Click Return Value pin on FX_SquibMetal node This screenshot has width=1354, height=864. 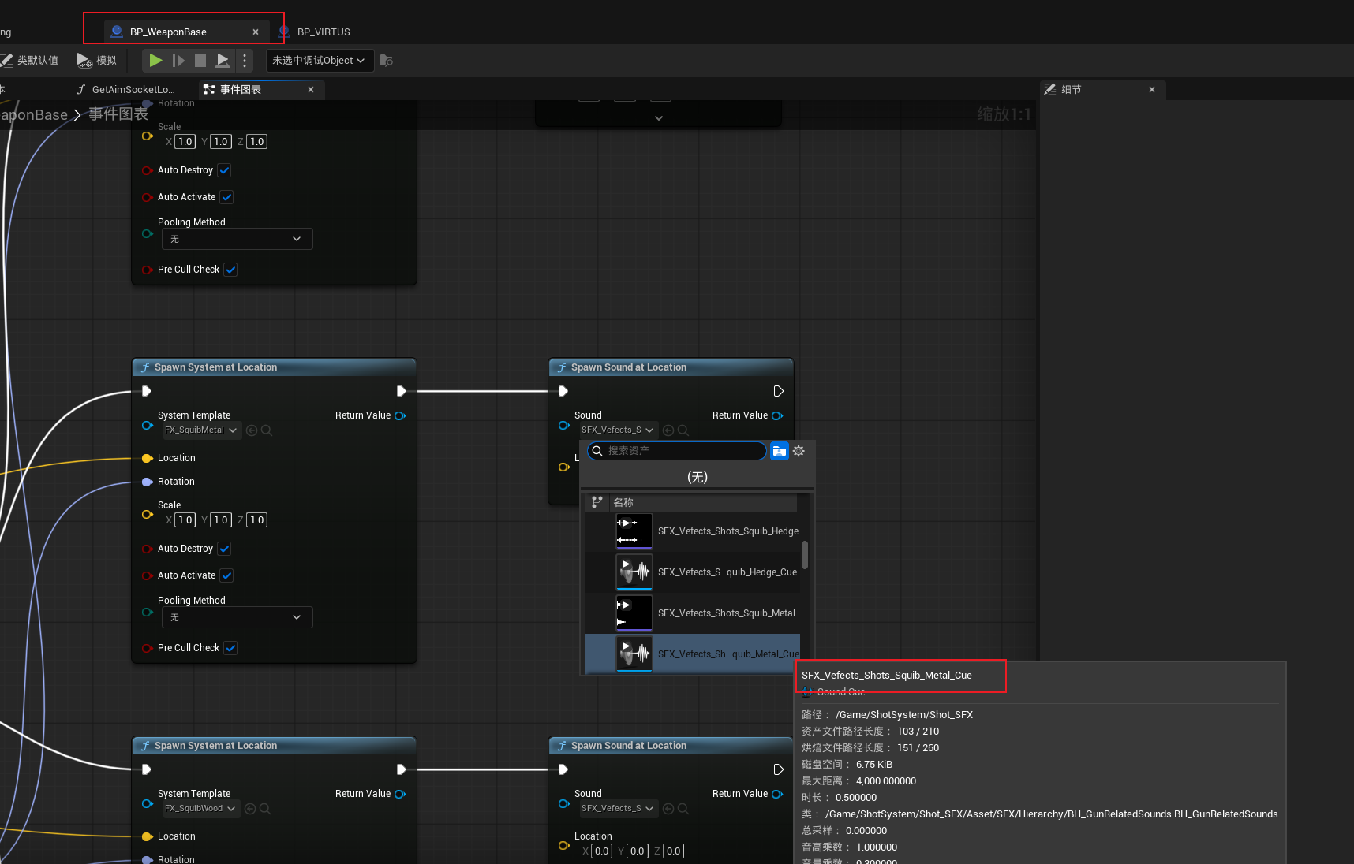click(400, 415)
